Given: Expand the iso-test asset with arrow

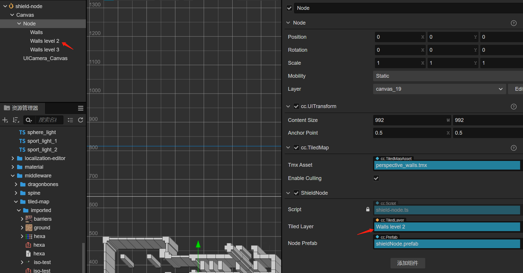Looking at the screenshot, I should coord(22,262).
